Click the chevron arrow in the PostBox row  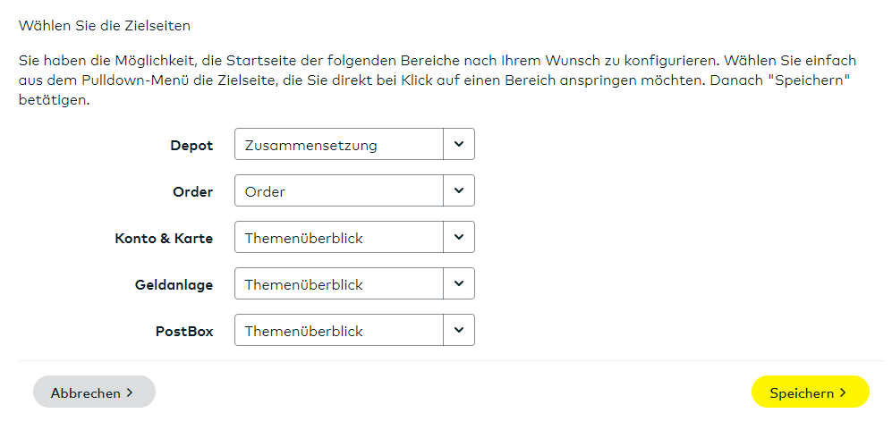459,330
